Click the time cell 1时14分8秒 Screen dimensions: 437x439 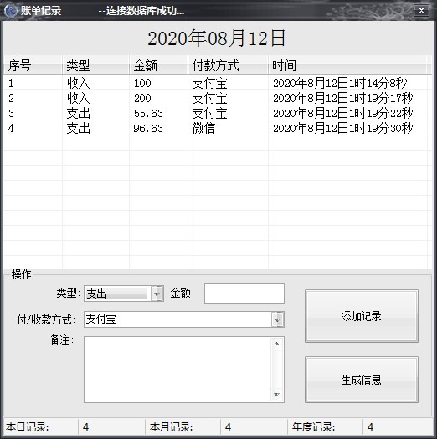point(347,83)
